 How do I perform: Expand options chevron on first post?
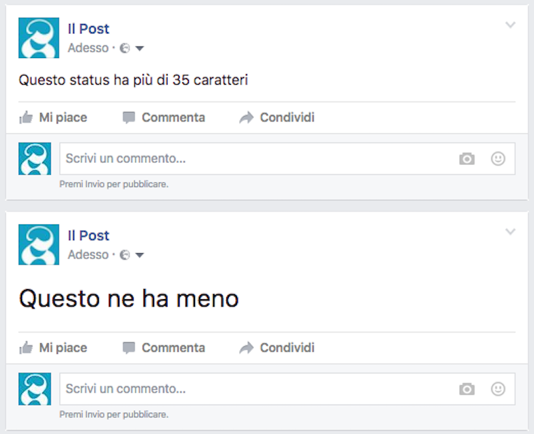pyautogui.click(x=511, y=25)
